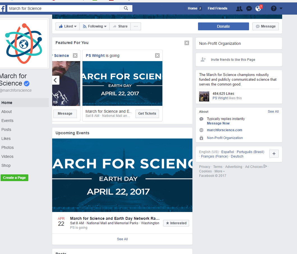Click Non-Profit Organization link in About
This screenshot has height=254, width=297.
pos(225,138)
